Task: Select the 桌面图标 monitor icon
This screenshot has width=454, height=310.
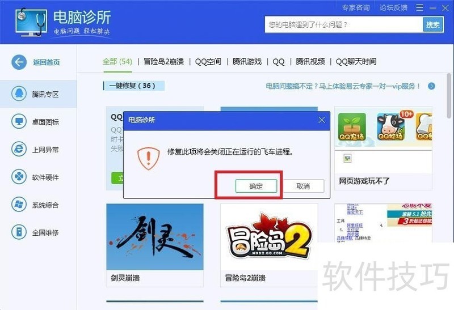Action: point(19,122)
